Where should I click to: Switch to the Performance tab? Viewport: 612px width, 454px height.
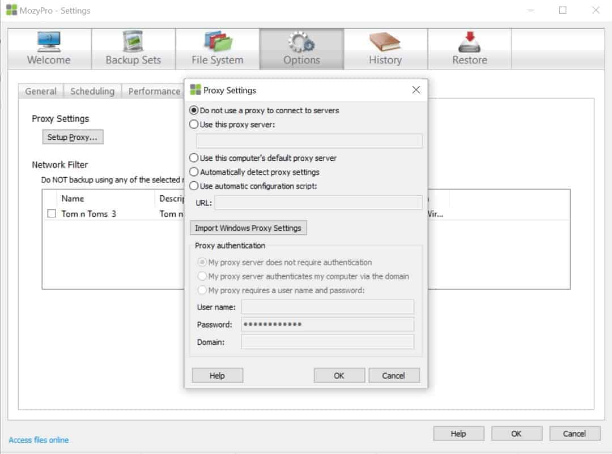154,91
